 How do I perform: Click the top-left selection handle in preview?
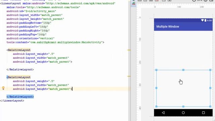(x=156, y=70)
